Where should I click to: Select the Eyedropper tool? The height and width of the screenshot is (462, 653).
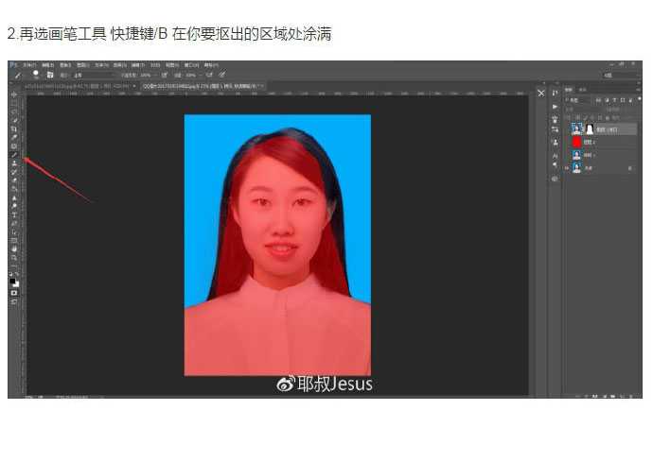click(14, 137)
